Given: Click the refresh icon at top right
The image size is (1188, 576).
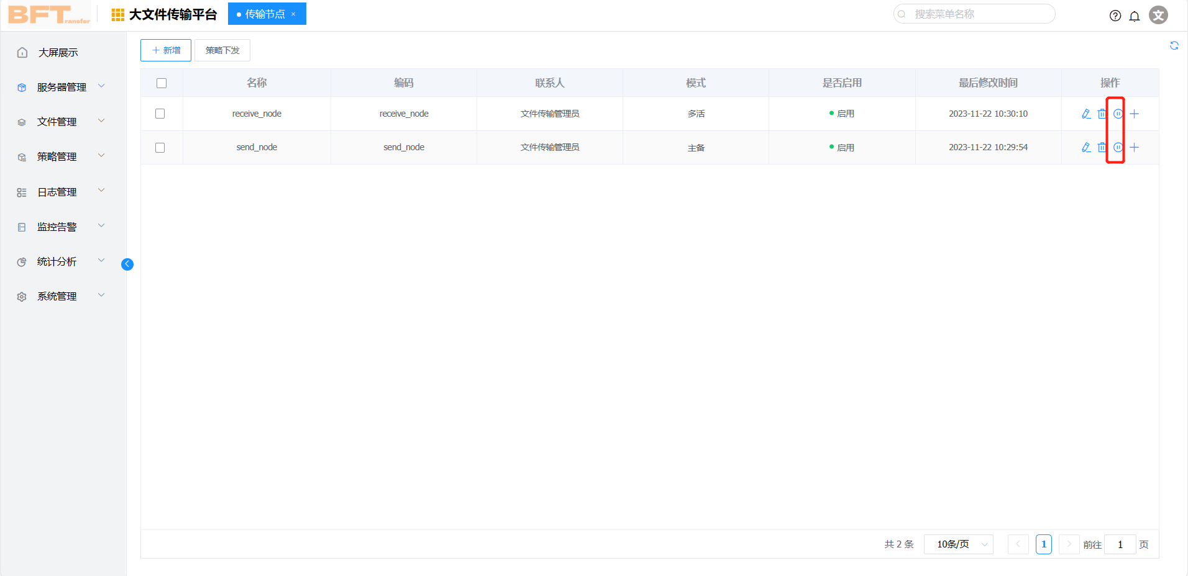Looking at the screenshot, I should (x=1174, y=45).
